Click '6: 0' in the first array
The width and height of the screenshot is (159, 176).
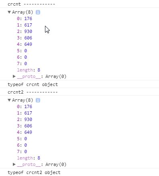click(x=22, y=57)
